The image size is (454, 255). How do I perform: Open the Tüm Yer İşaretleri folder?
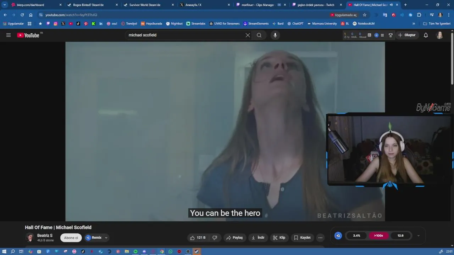click(x=437, y=24)
